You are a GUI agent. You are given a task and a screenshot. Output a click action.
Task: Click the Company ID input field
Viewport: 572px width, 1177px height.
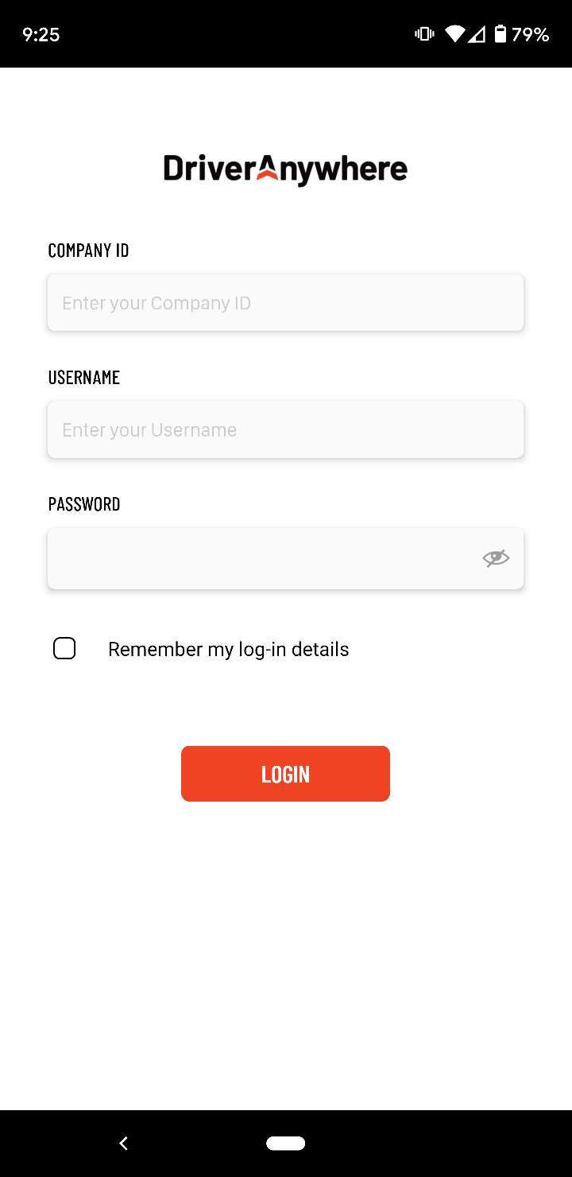tap(285, 302)
